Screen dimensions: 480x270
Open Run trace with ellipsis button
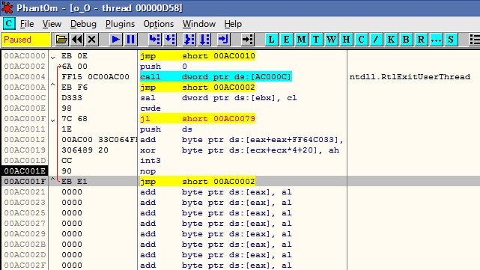coord(436,40)
